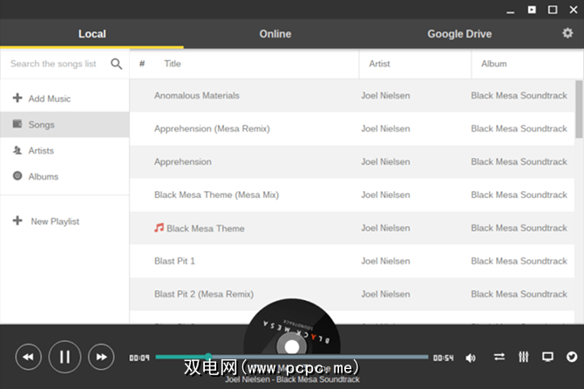The height and width of the screenshot is (389, 584).
Task: Click album name in Blast Pit 1 row
Action: click(x=519, y=261)
